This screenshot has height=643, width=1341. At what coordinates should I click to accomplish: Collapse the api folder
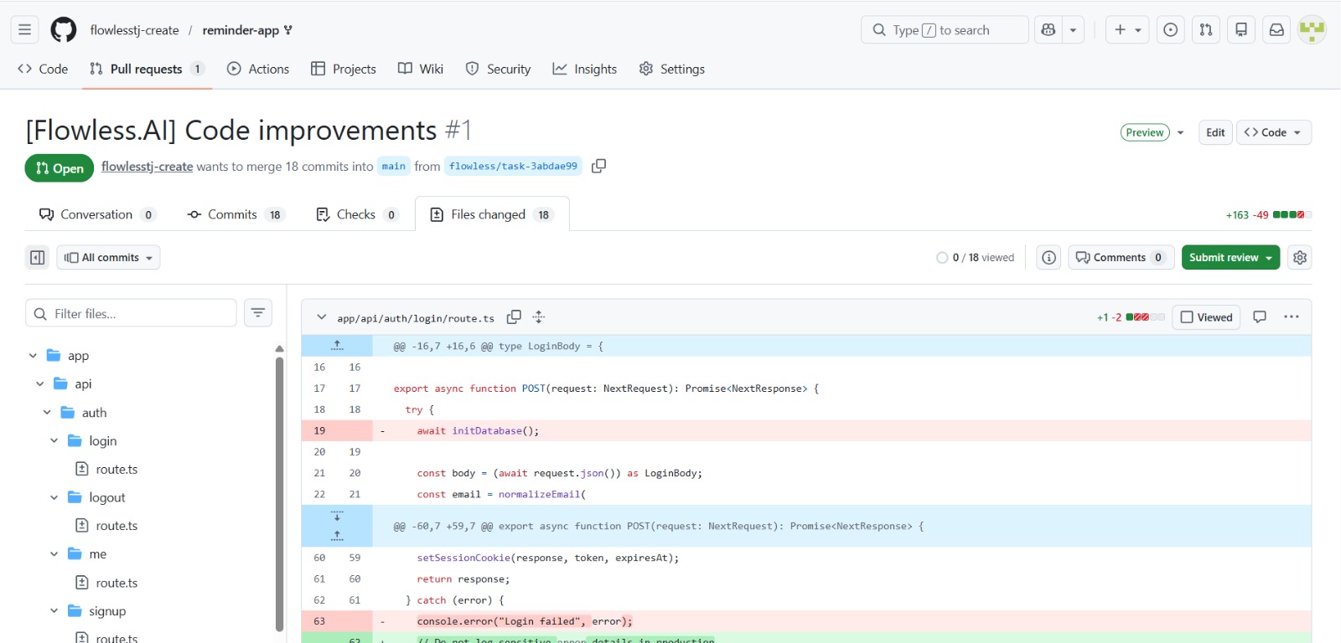coord(39,383)
